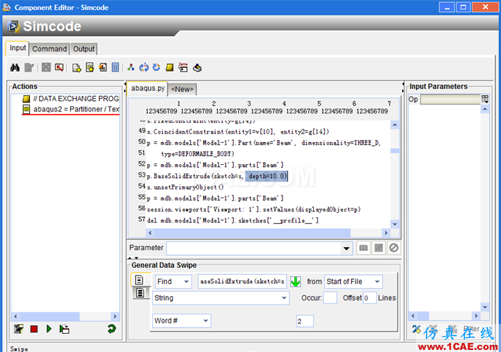The height and width of the screenshot is (352, 501).
Task: Select abaqus2 = Partitioner action row
Action: click(71, 109)
